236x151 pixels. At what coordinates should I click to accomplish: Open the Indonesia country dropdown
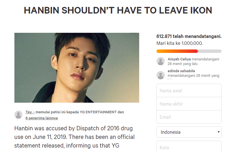[189, 132]
